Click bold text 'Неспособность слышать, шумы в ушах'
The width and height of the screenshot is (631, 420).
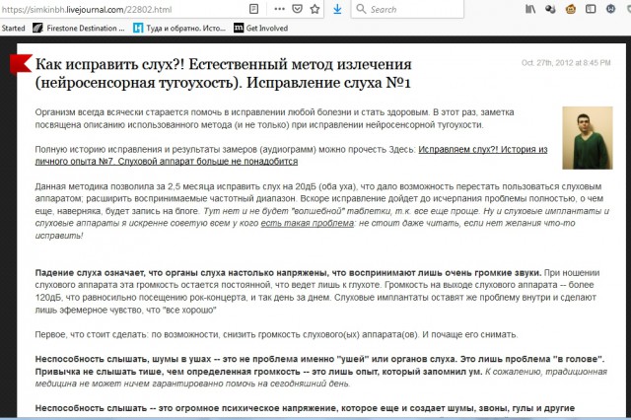(x=319, y=365)
